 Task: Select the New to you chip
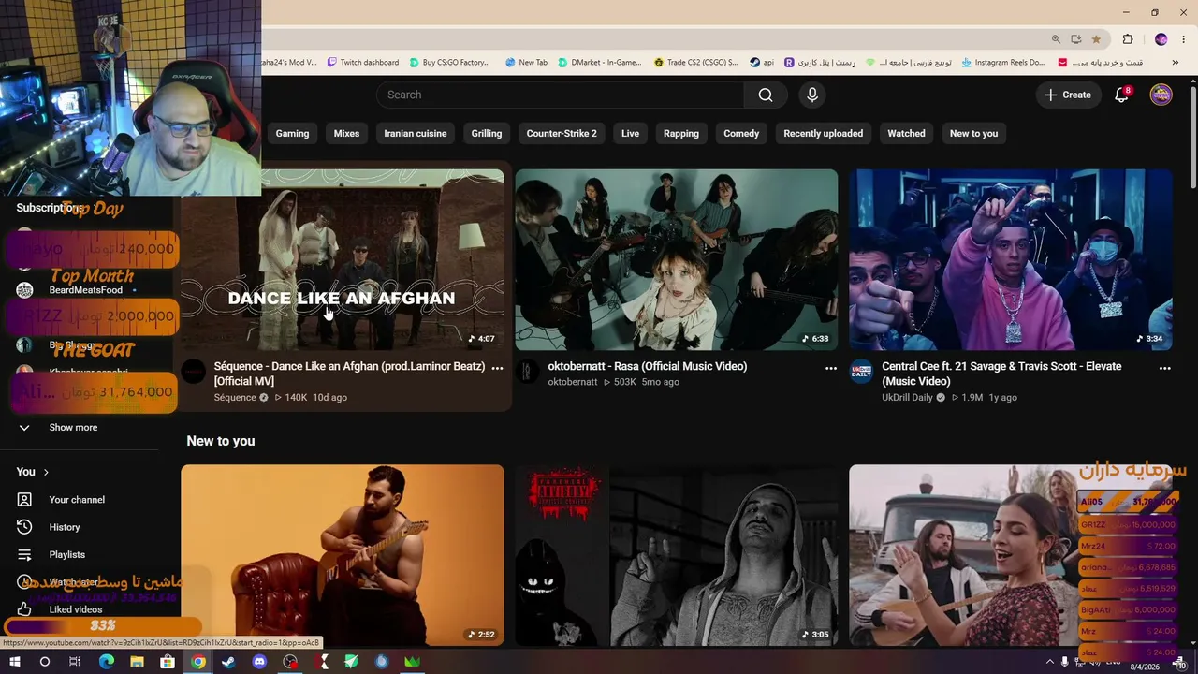(973, 133)
